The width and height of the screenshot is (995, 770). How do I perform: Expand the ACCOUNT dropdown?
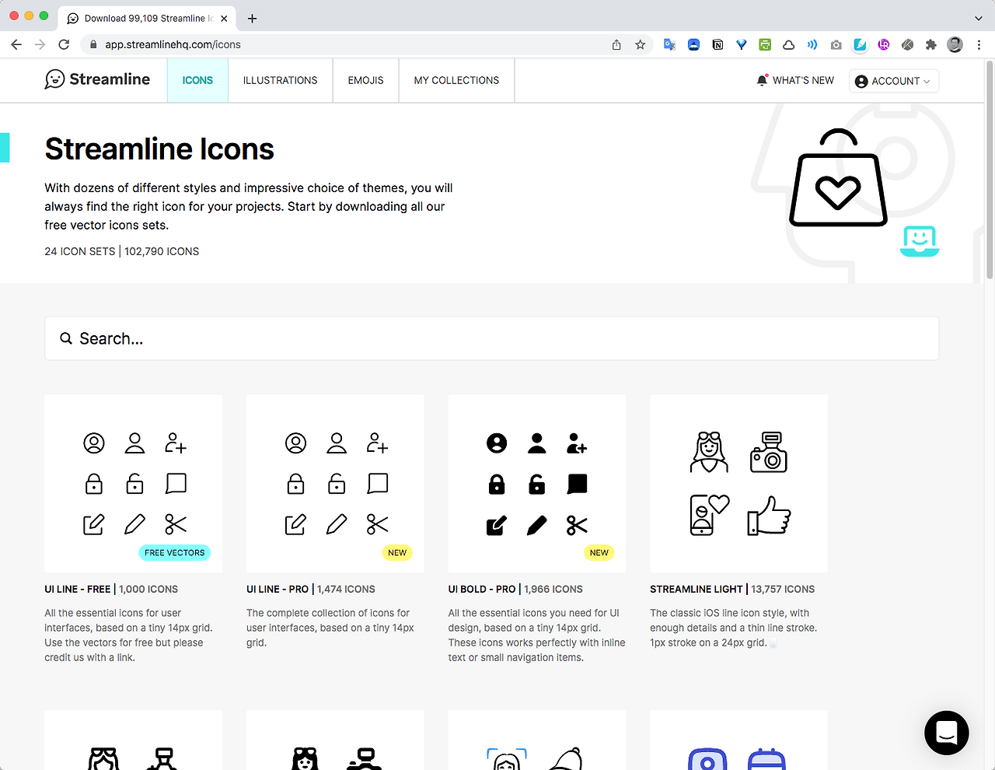894,81
